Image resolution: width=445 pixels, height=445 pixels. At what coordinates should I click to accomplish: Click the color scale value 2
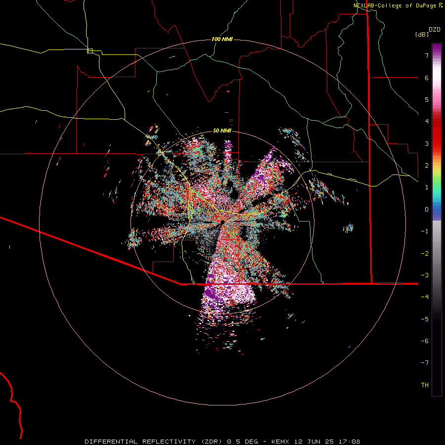[x=427, y=166]
